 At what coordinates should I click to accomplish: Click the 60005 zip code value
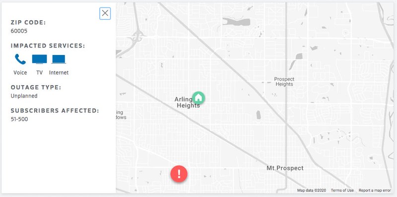[x=19, y=31]
